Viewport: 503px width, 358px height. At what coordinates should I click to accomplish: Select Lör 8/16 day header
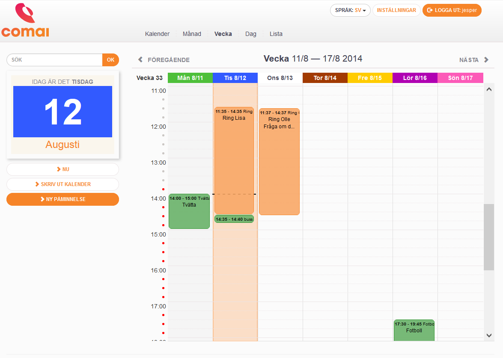[415, 78]
